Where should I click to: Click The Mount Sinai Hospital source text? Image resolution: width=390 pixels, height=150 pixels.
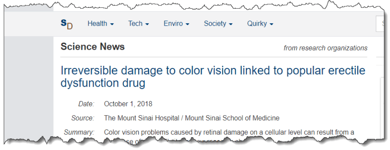(x=192, y=118)
